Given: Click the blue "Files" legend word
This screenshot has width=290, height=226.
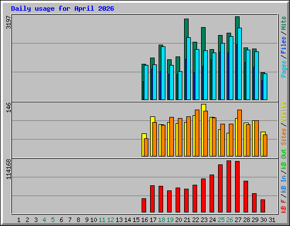Looking at the screenshot, I should 284,45.
